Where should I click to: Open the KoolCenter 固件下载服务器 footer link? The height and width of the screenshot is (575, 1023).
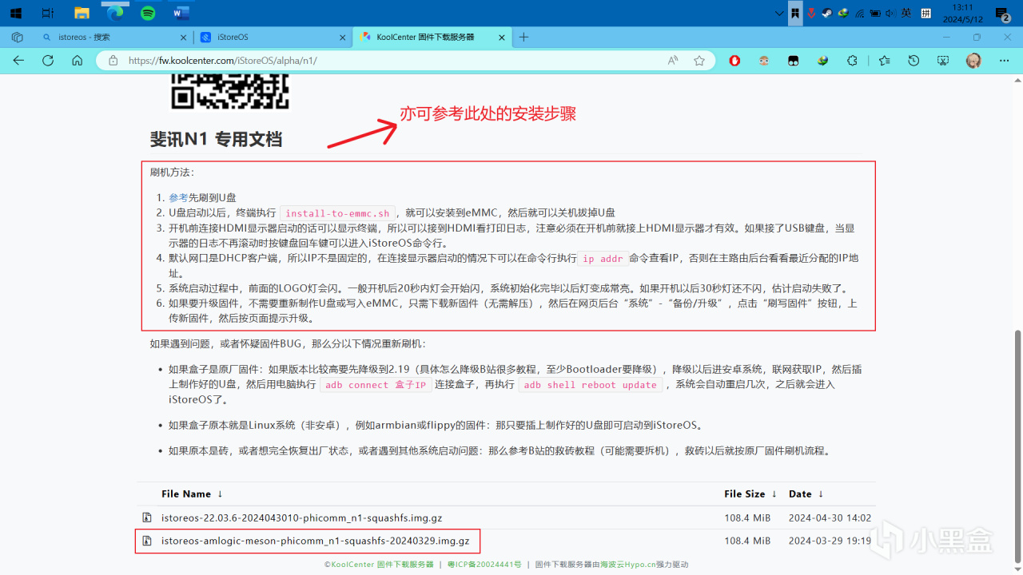pos(383,565)
